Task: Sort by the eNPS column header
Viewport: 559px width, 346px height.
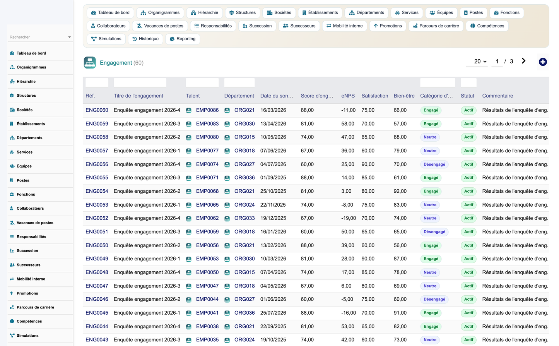Action: (x=348, y=96)
